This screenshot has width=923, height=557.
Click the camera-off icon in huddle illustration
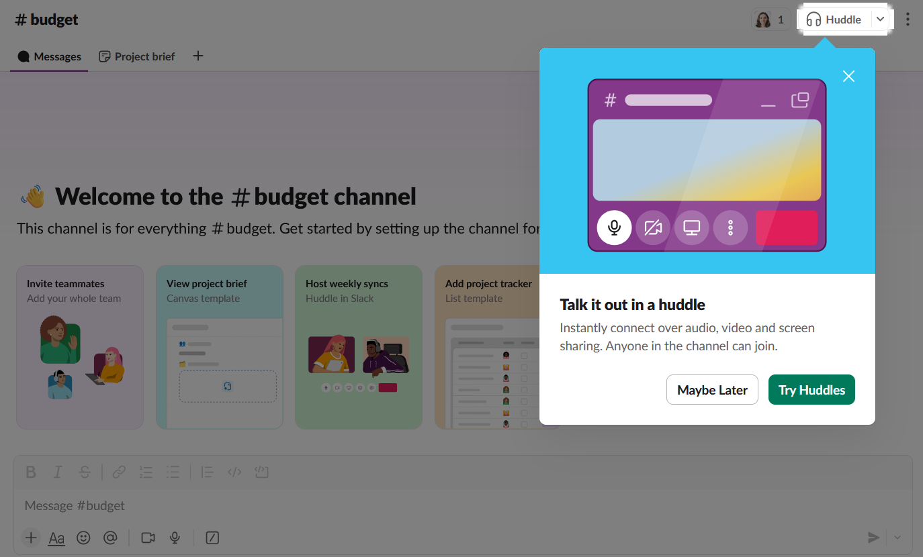point(653,227)
